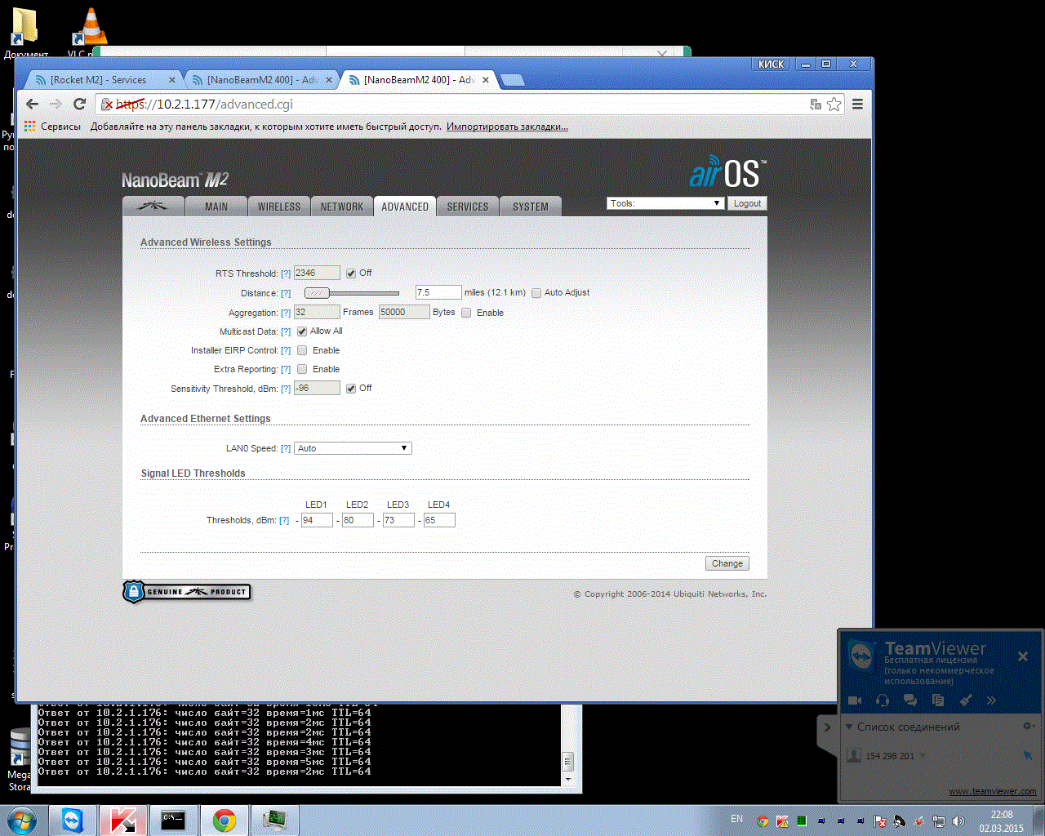Click the command prompt scrollbar down arrow
This screenshot has height=836, width=1045.
click(568, 780)
